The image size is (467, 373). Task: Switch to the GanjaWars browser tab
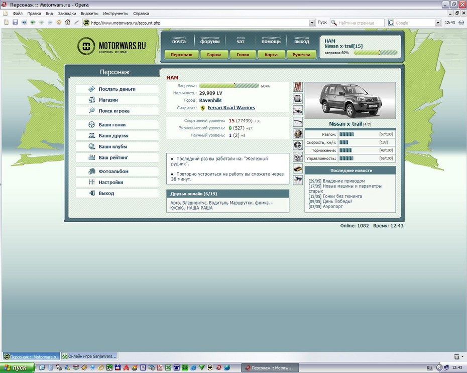89,356
